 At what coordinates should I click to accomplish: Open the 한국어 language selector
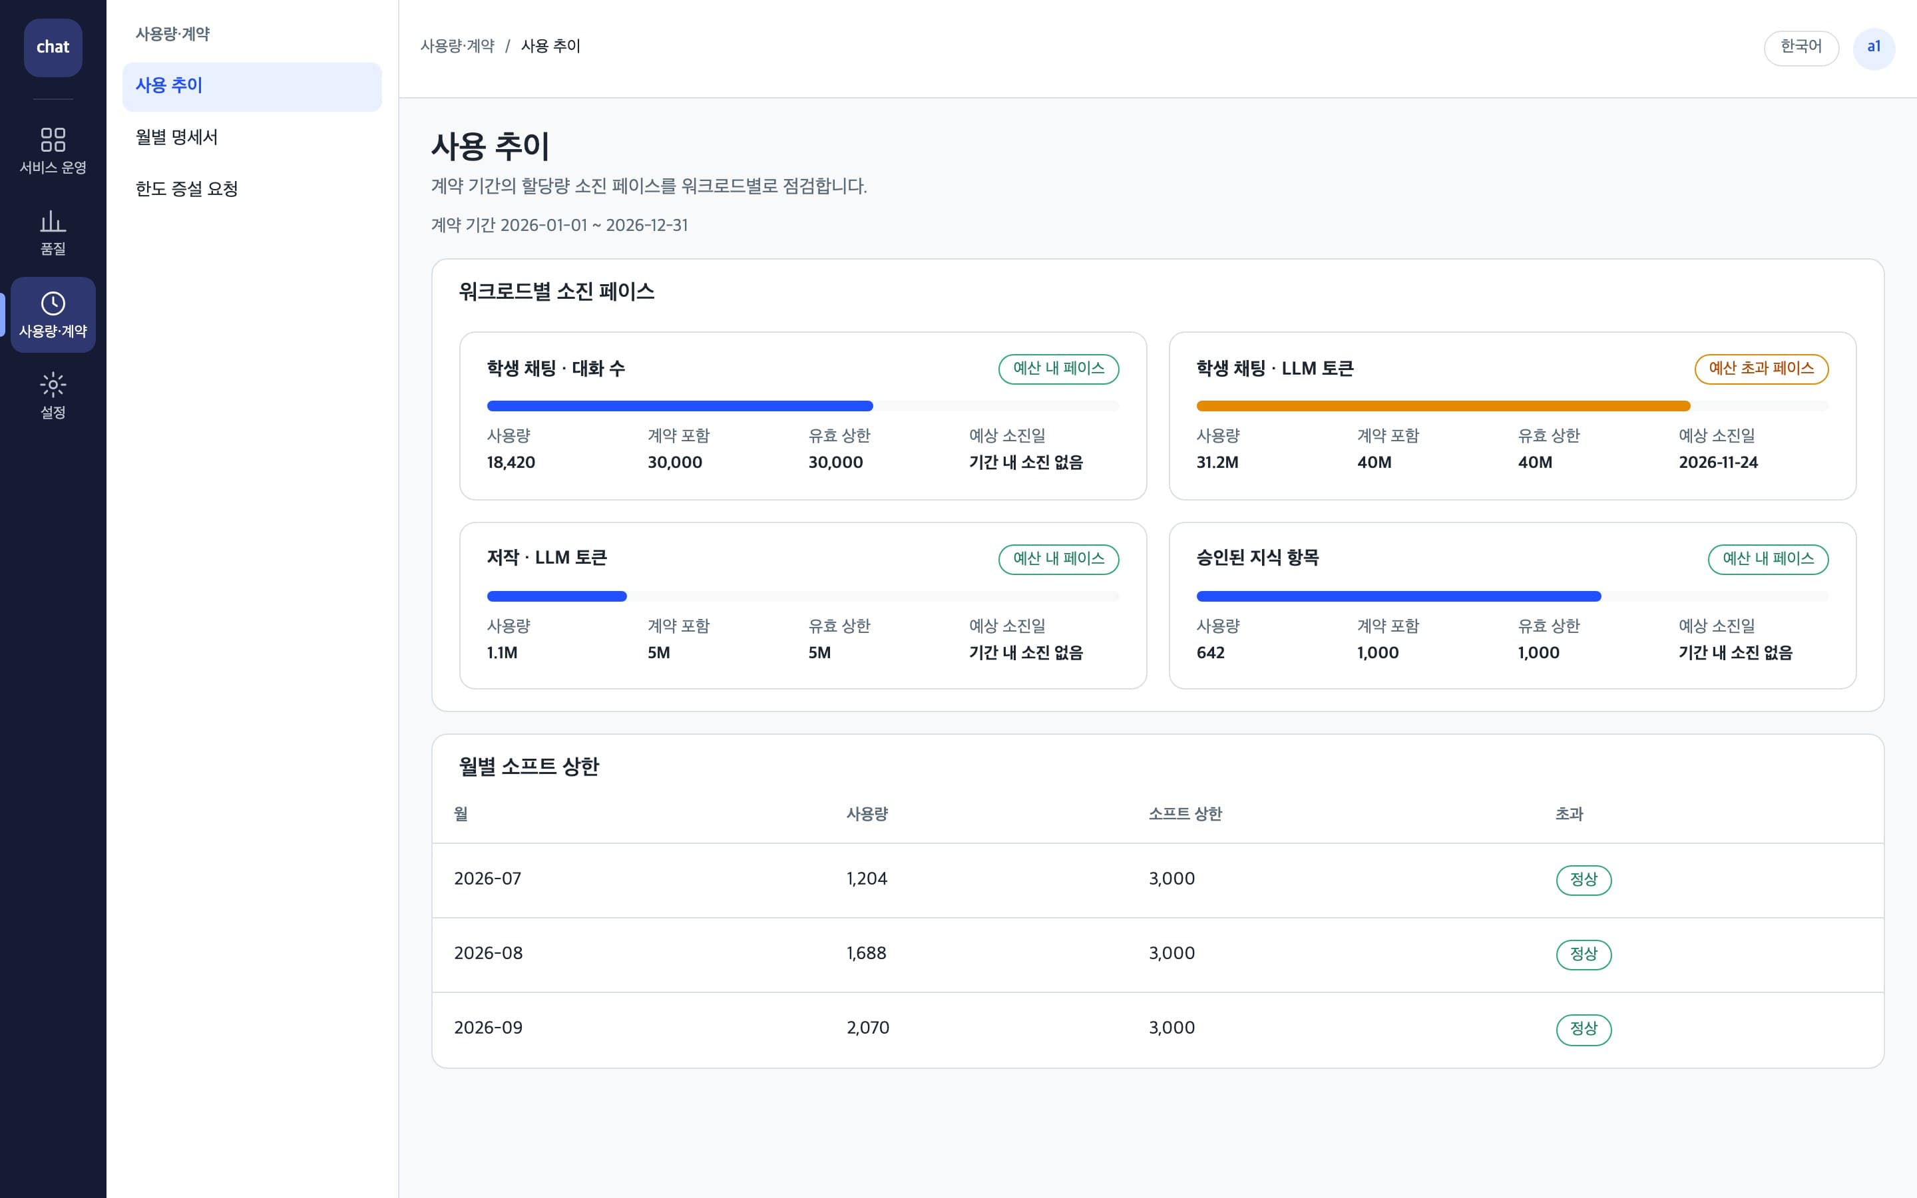click(1801, 49)
